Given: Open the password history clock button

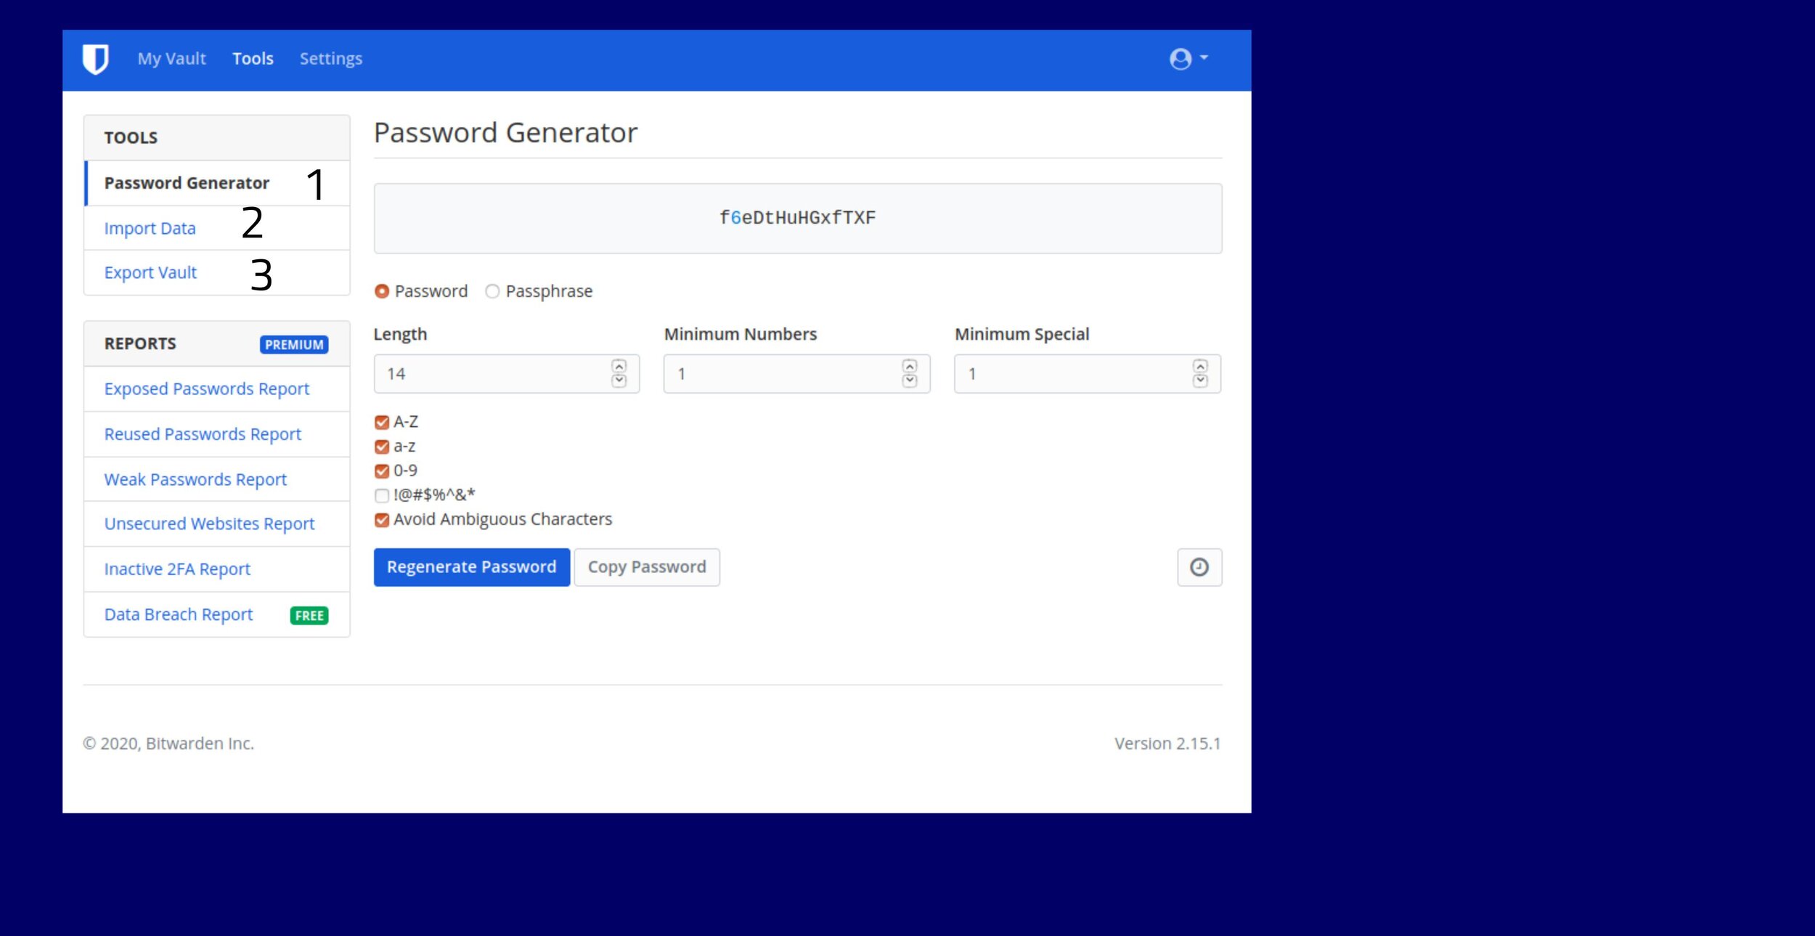Looking at the screenshot, I should pyautogui.click(x=1199, y=567).
